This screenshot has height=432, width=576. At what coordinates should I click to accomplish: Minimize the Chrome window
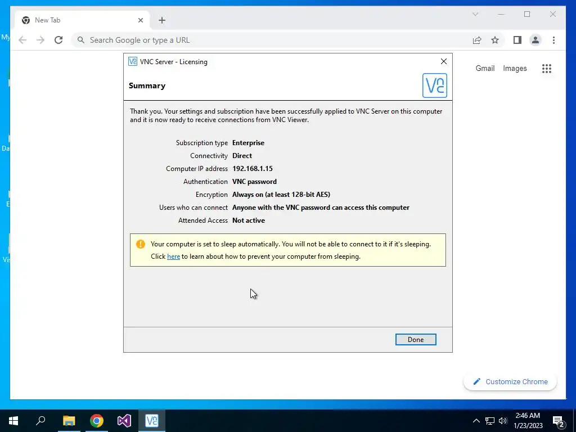point(501,14)
